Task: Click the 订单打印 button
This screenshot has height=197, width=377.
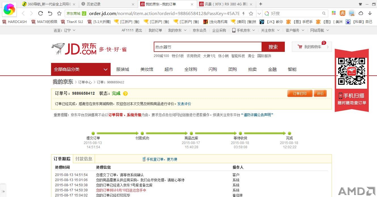Action: click(x=300, y=94)
